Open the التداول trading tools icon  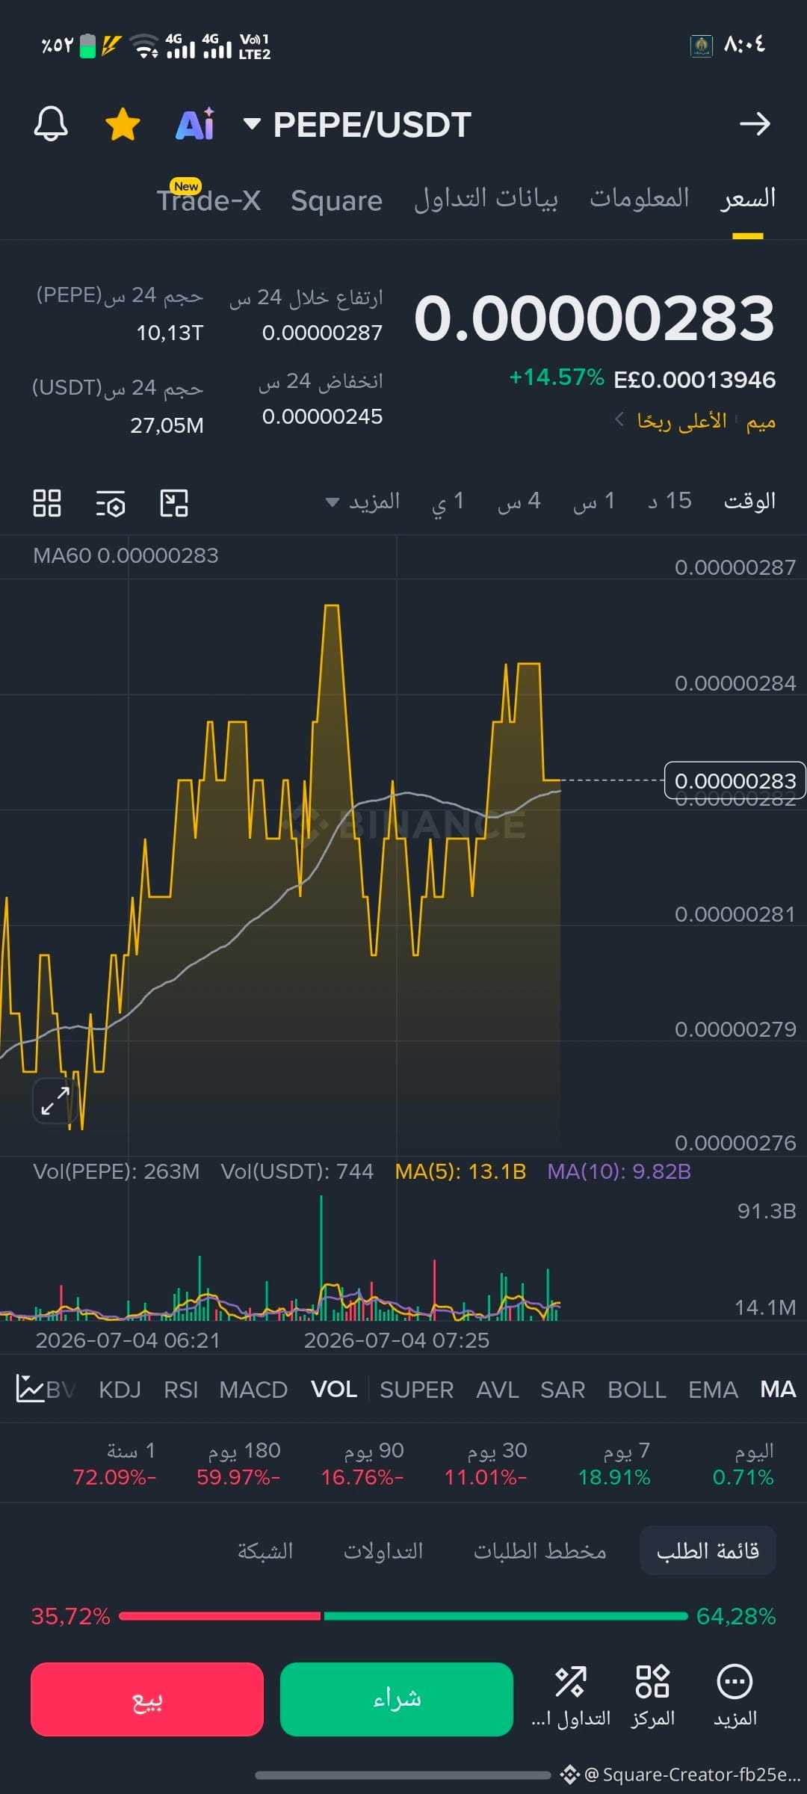(x=571, y=1697)
